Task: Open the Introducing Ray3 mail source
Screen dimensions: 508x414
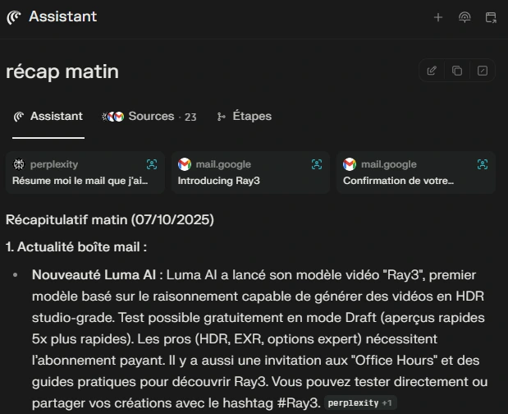Action: click(x=246, y=172)
